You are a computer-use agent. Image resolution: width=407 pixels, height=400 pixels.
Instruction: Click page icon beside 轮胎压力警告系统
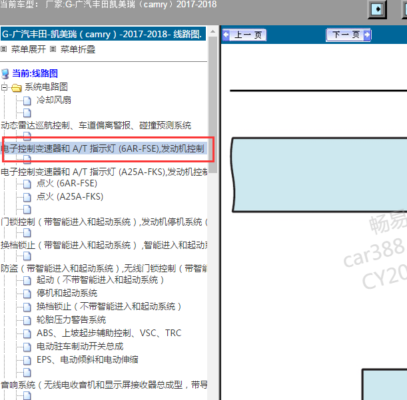27,321
